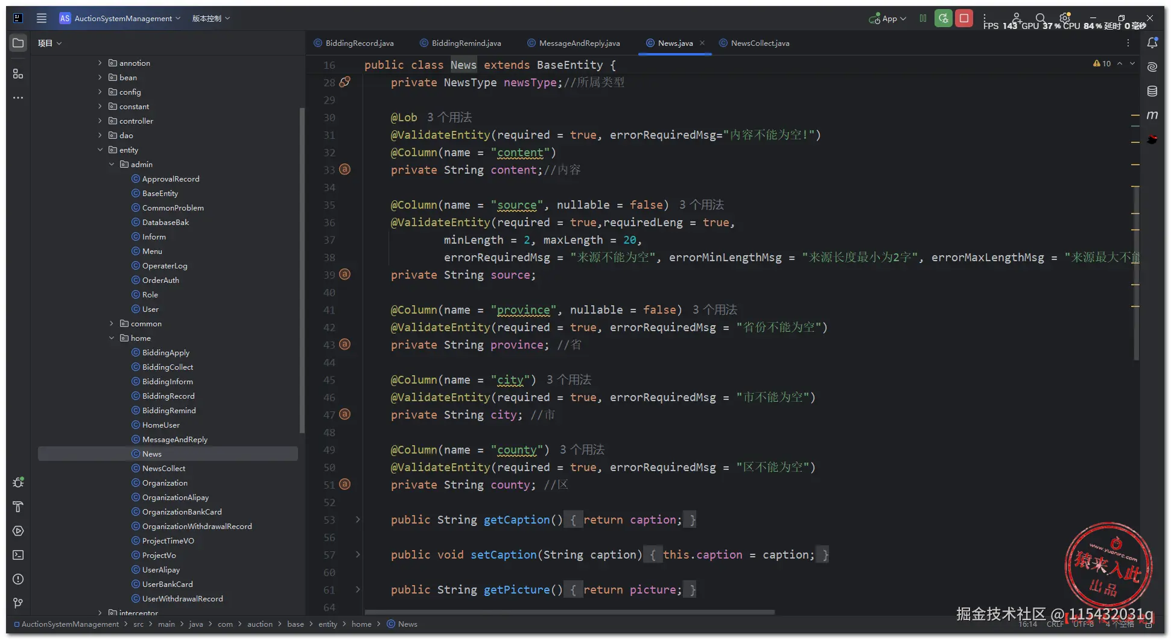
Task: Open the BaseEntity class in the tree
Action: (x=160, y=193)
